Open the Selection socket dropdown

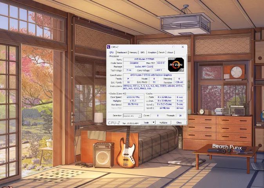[x=132, y=116]
